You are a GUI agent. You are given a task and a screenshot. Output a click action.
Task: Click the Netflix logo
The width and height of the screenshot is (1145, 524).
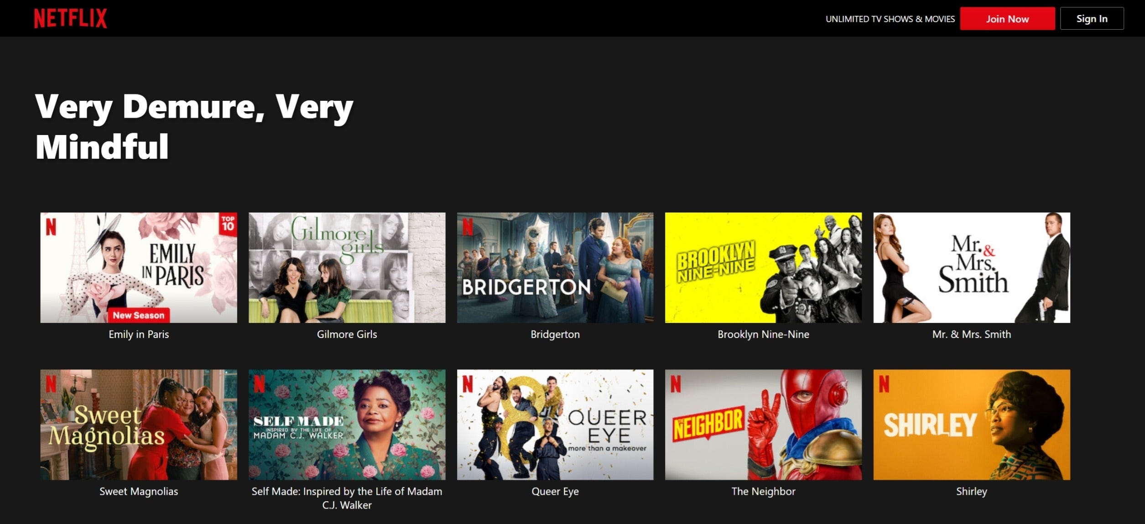pos(70,19)
